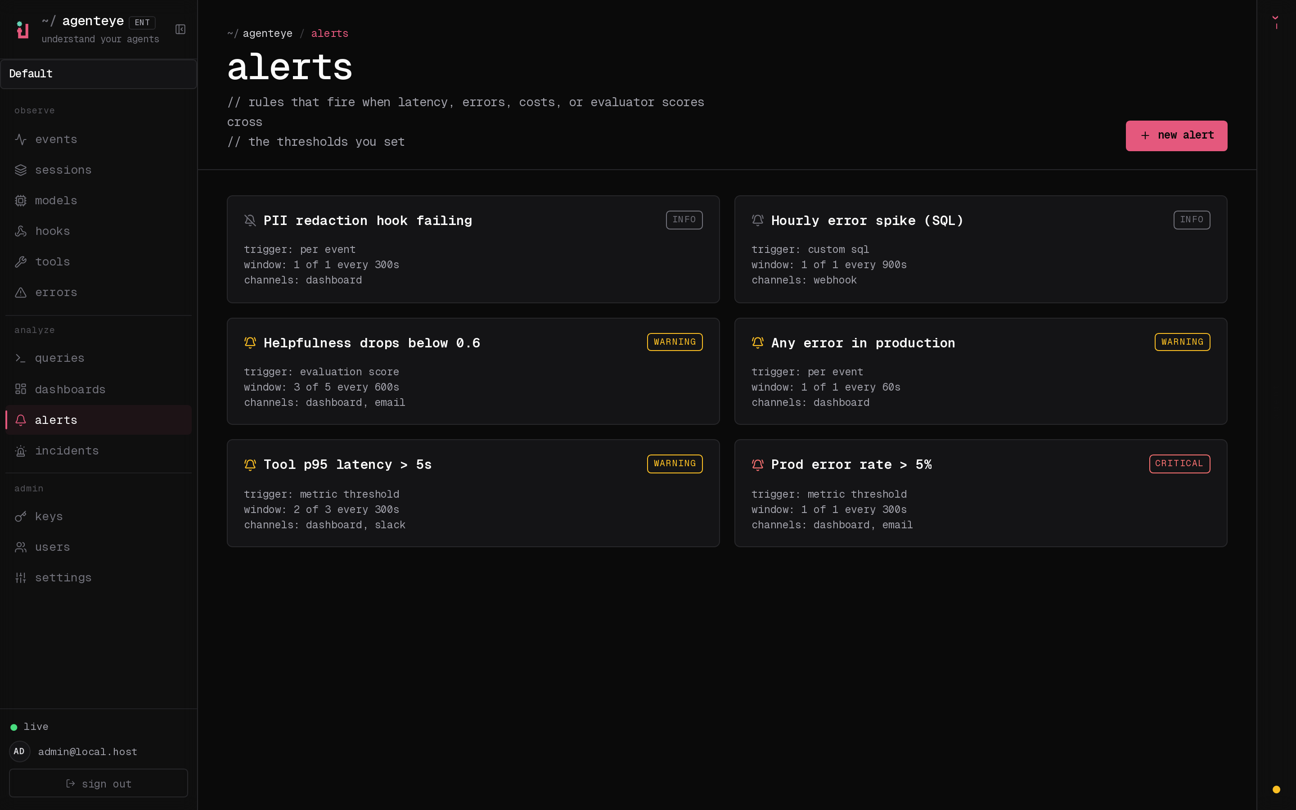Click the green live status indicator
Screen dimensions: 1296x810
click(x=14, y=727)
